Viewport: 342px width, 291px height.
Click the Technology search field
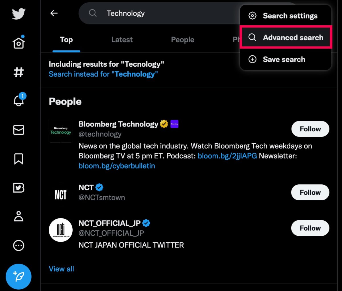click(x=160, y=13)
